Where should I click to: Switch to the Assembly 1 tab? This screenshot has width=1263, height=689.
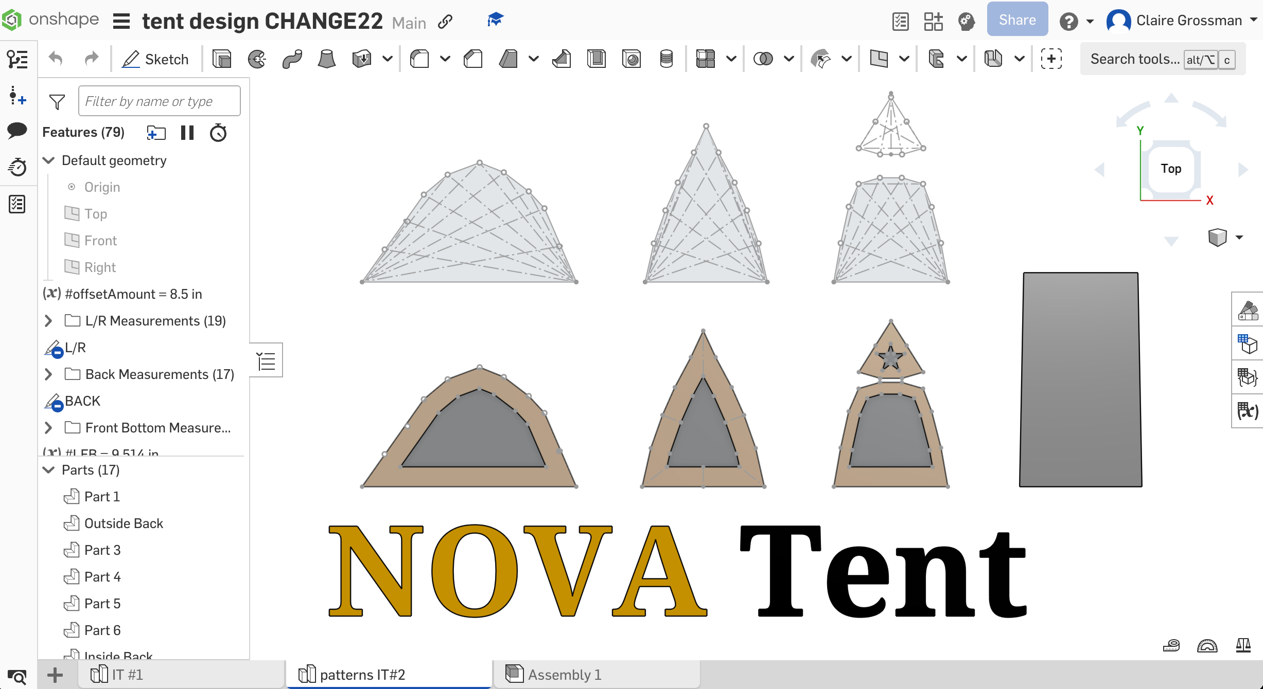click(x=597, y=674)
